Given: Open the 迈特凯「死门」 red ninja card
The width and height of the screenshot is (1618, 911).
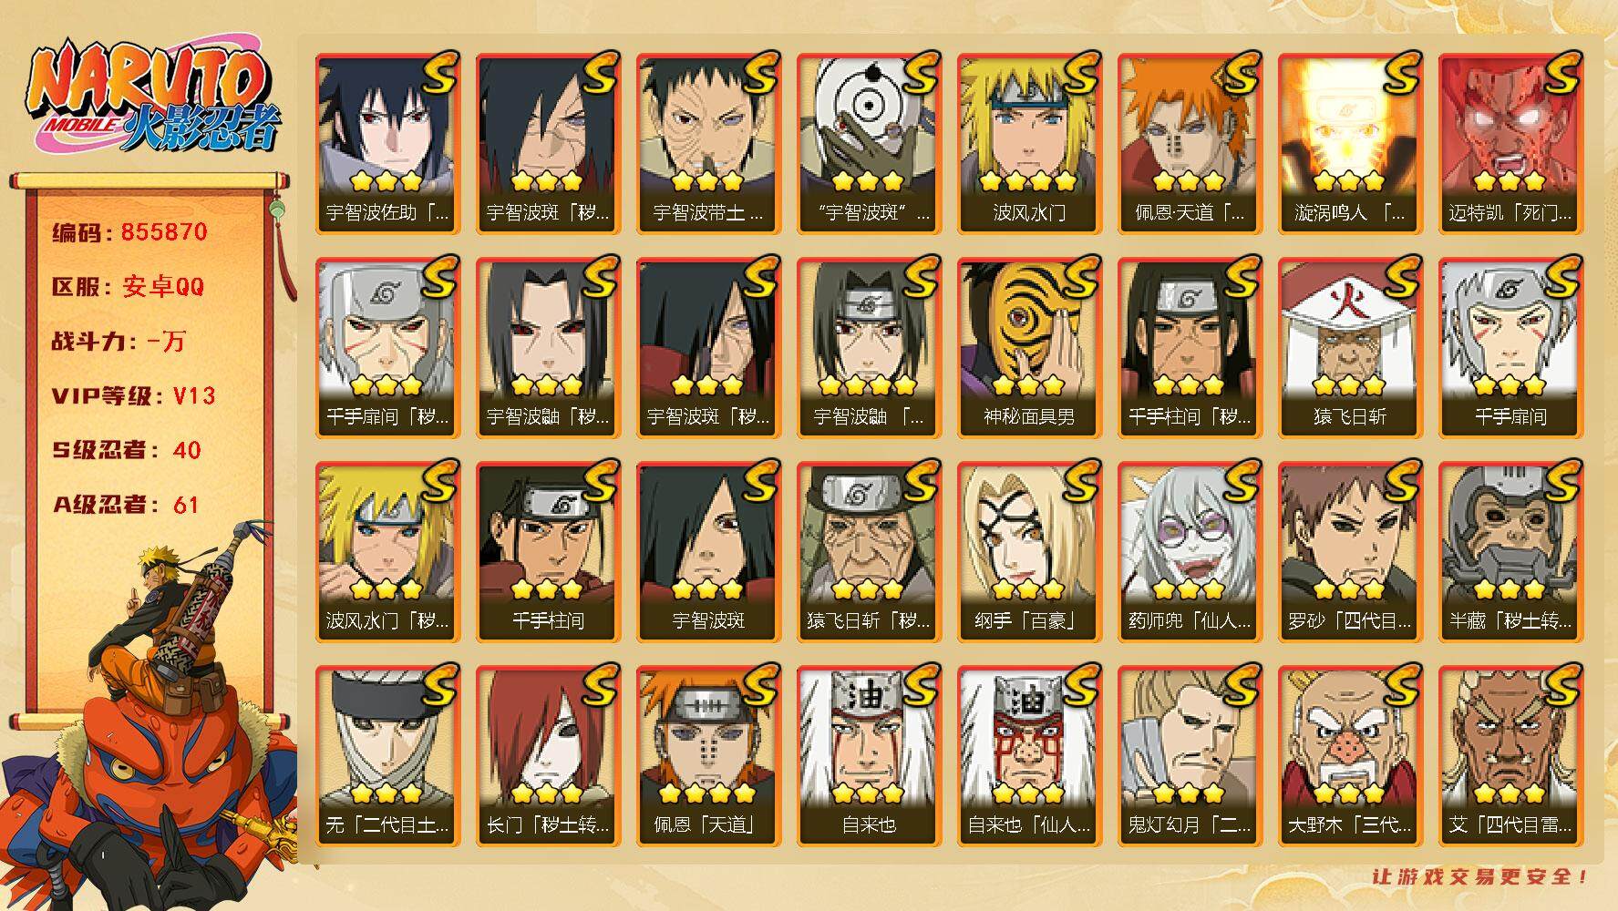Looking at the screenshot, I should [x=1510, y=144].
